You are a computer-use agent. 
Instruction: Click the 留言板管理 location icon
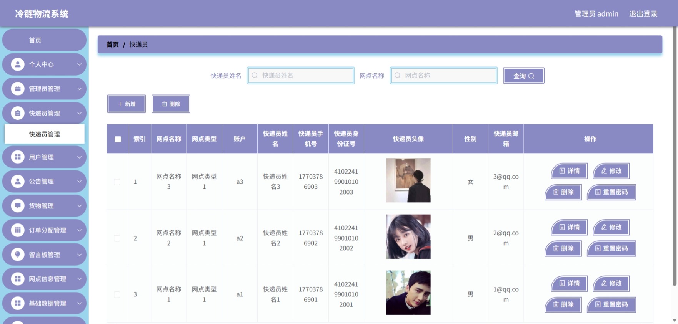(x=18, y=255)
